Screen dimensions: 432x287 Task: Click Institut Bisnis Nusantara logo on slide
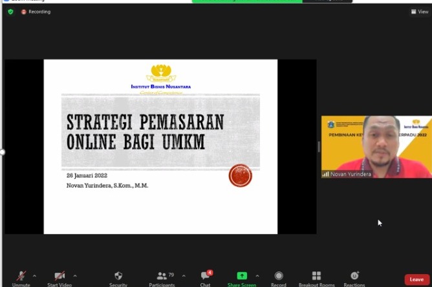point(161,80)
